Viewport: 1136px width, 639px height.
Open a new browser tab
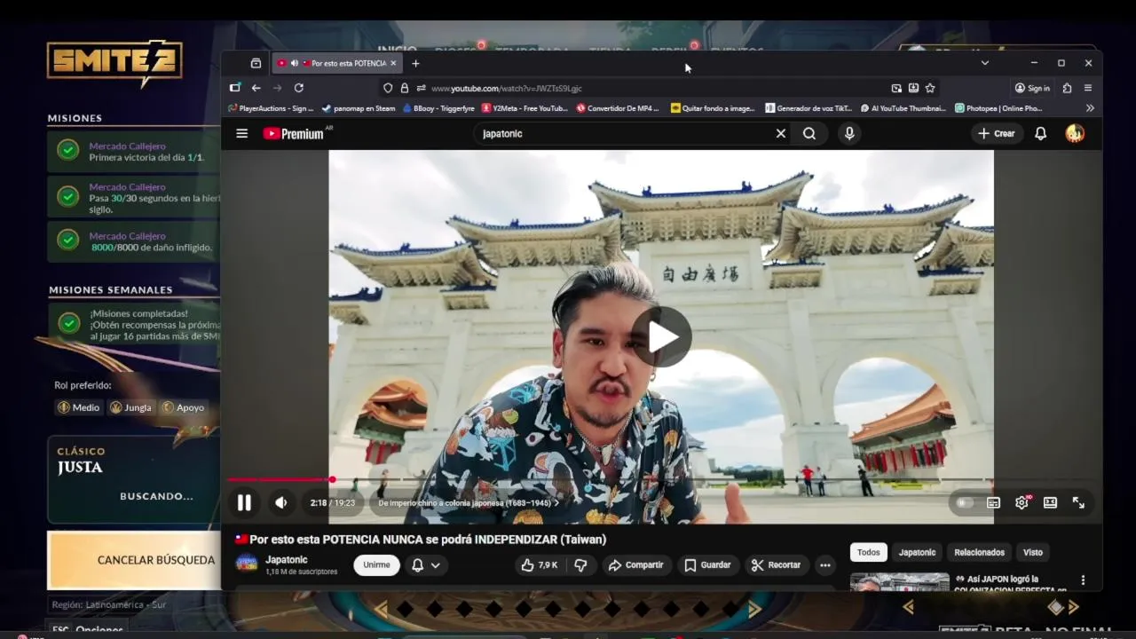[x=415, y=63]
